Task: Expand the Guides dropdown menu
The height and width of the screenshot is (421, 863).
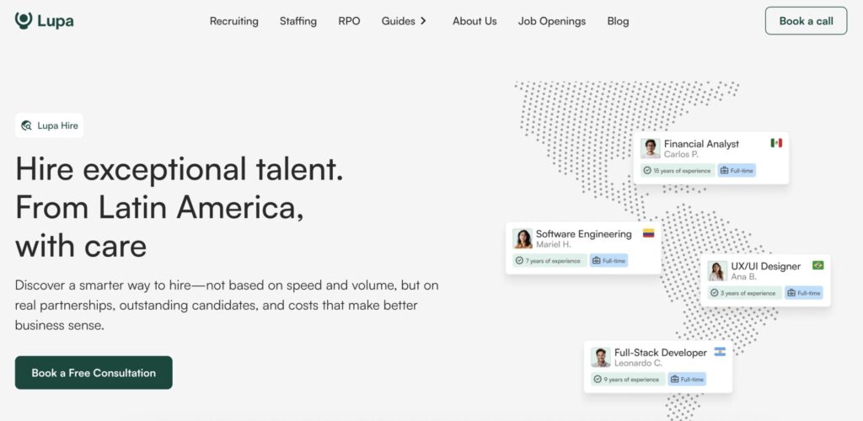Action: point(405,21)
